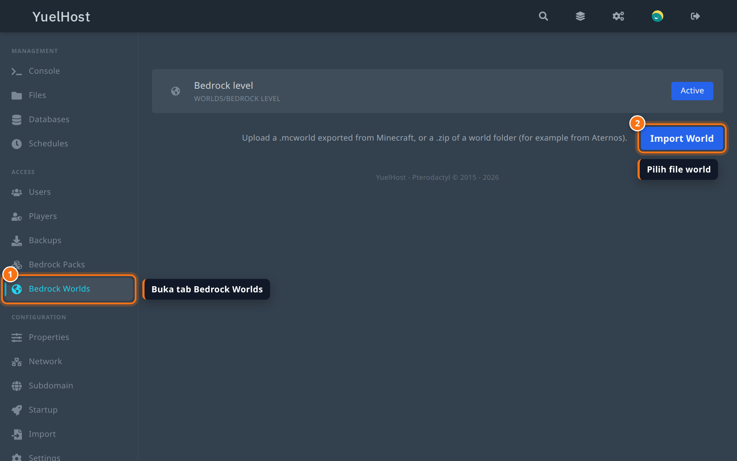Click the WORLDS/BEDROCK LEVEL path text
737x461 pixels.
point(237,99)
